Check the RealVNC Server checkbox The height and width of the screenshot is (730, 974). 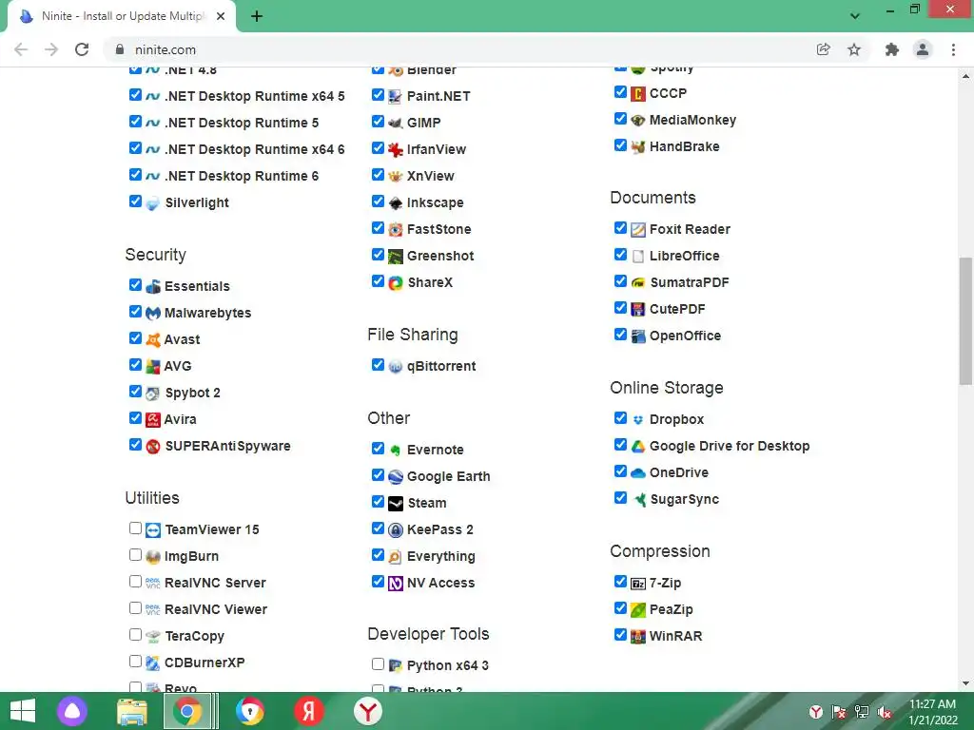135,581
